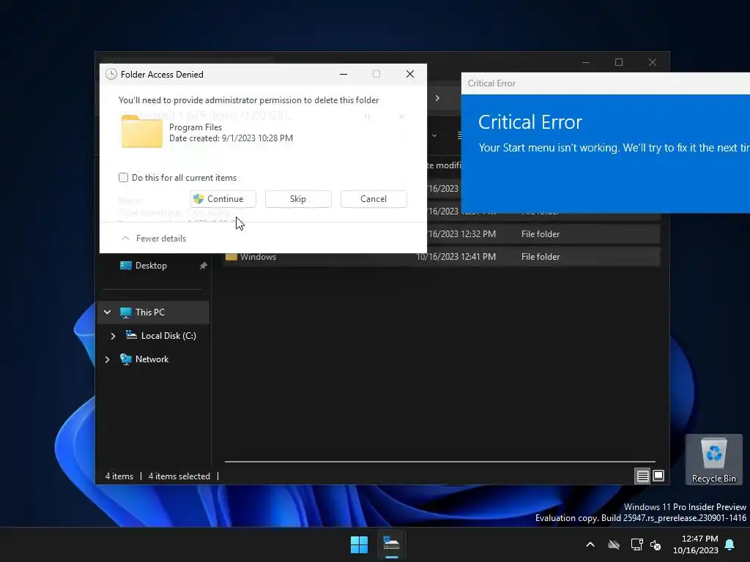This screenshot has width=750, height=562.
Task: Skip deleting the Program Files folder
Action: pos(298,199)
